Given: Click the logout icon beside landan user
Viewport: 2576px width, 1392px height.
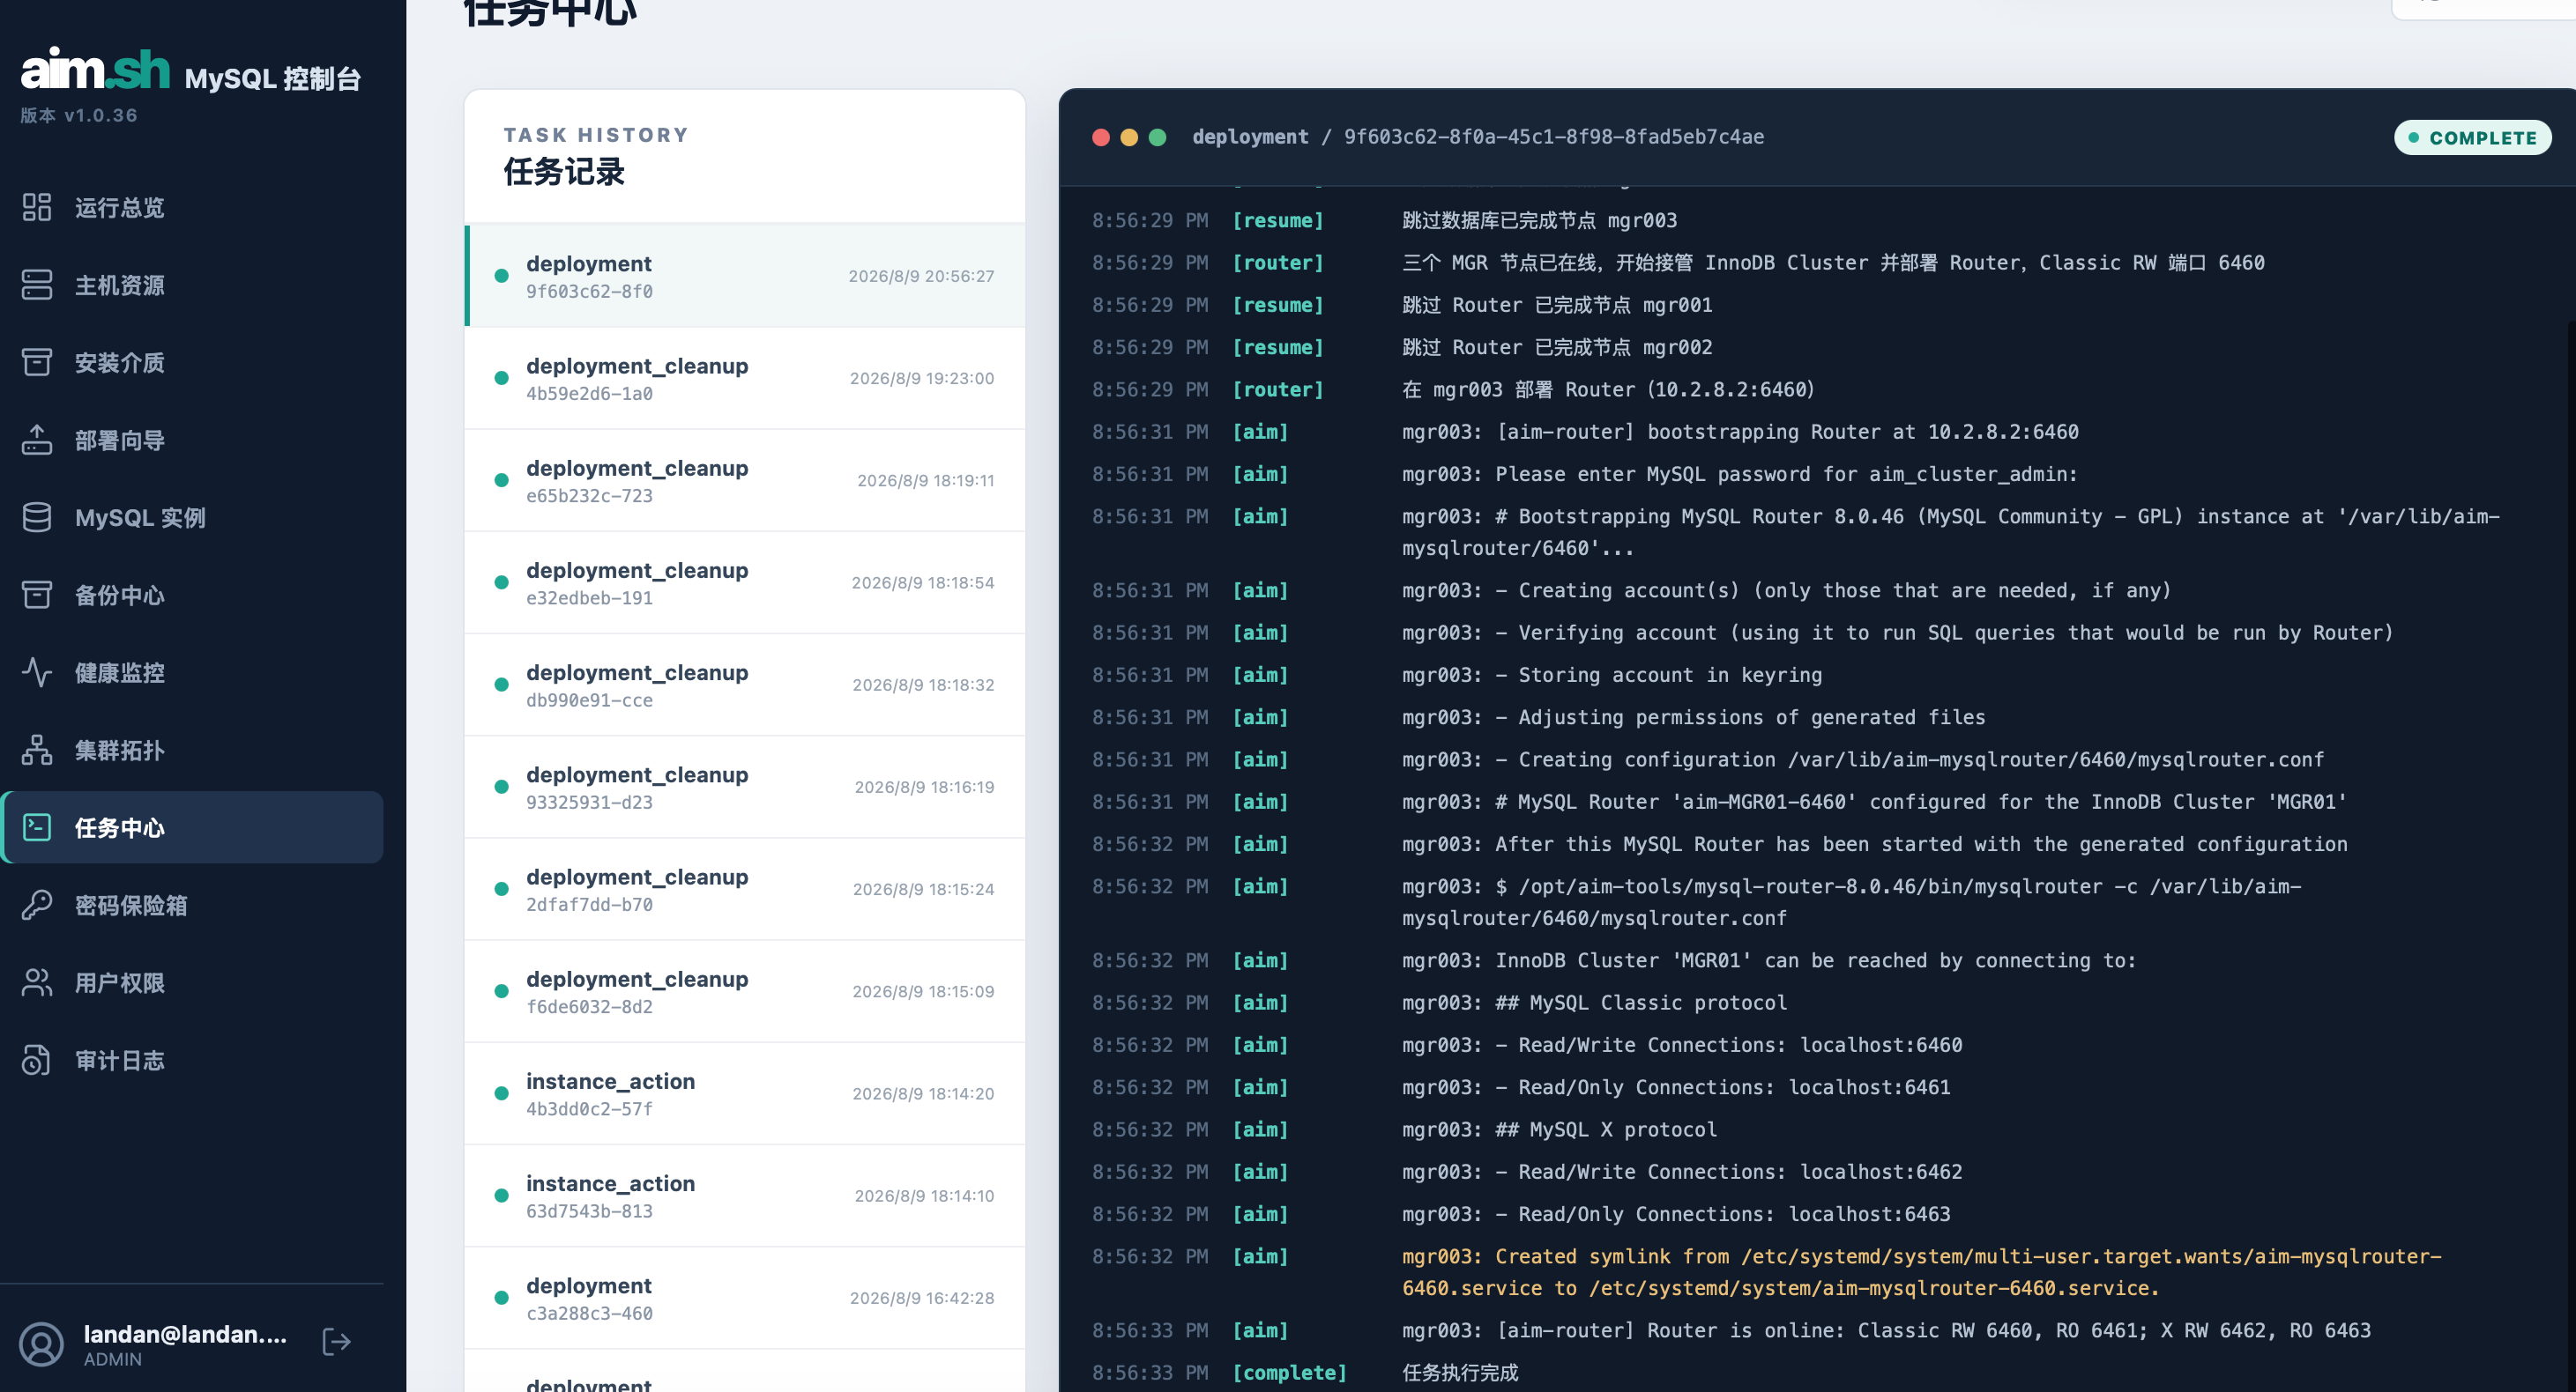Looking at the screenshot, I should tap(337, 1342).
